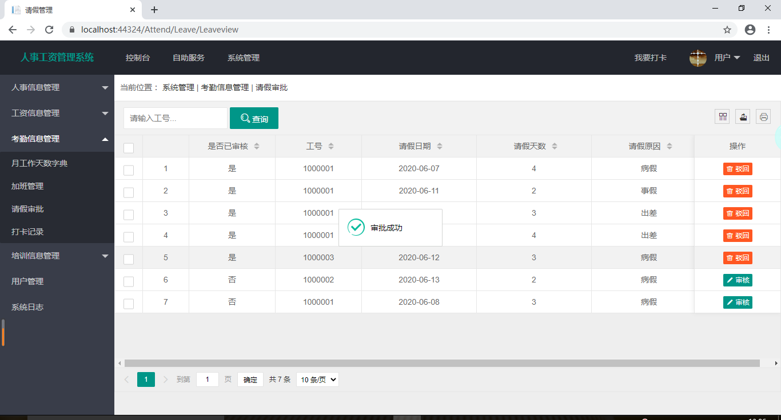The height and width of the screenshot is (420, 781).
Task: Click the horizontal table scrollbar
Action: click(x=442, y=363)
